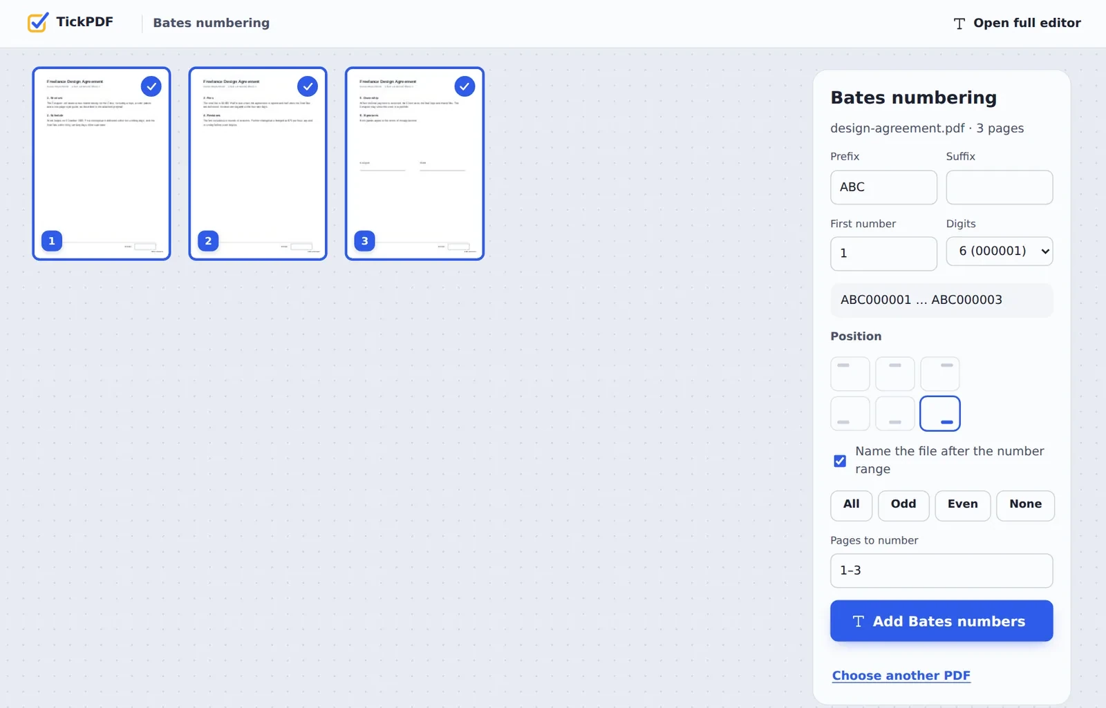Viewport: 1106px width, 708px height.
Task: Edit the Pages to number field
Action: 941,571
